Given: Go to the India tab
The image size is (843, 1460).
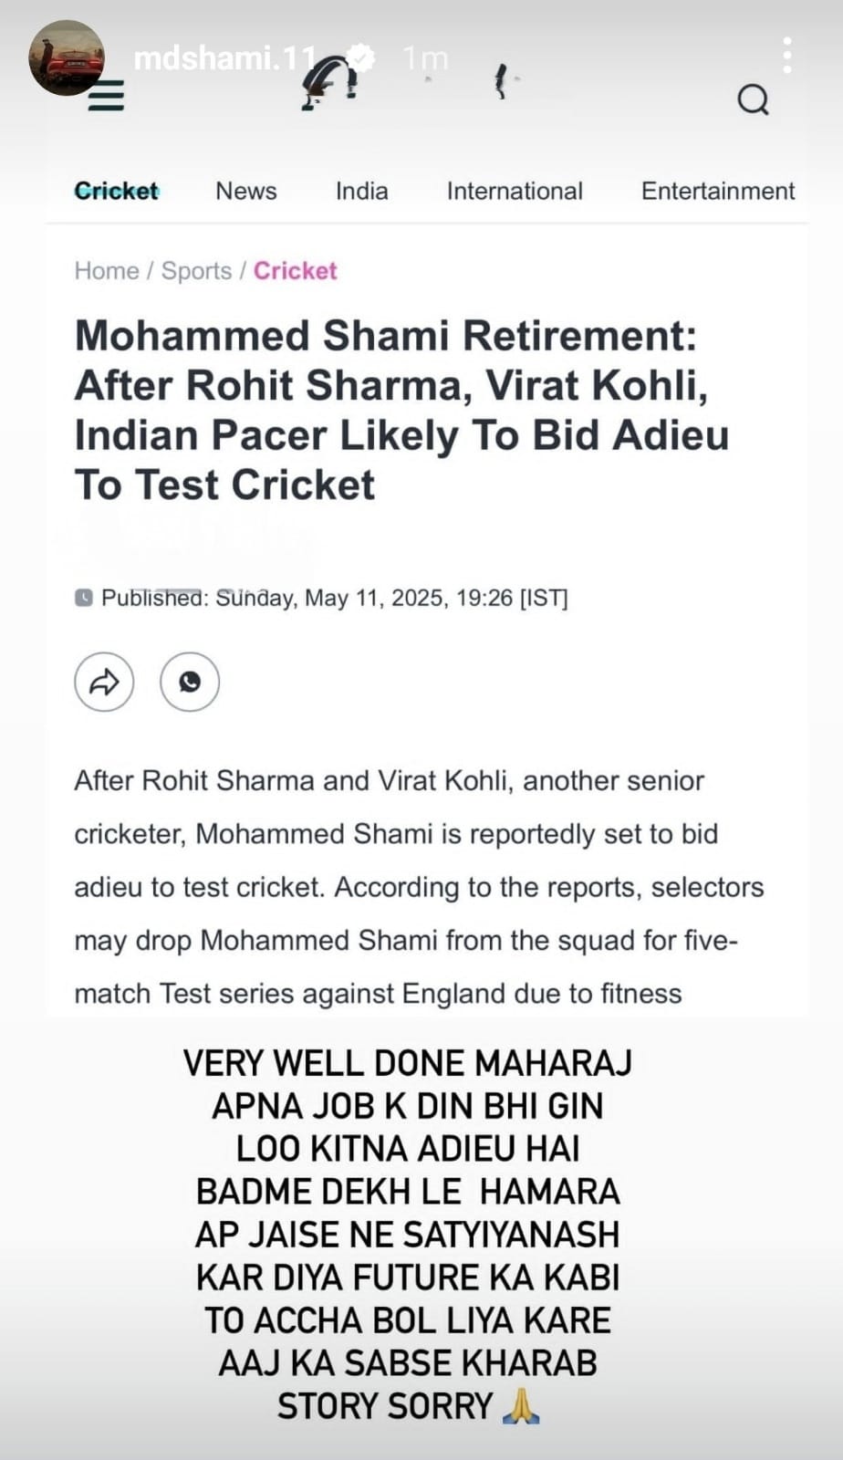Looking at the screenshot, I should [362, 191].
